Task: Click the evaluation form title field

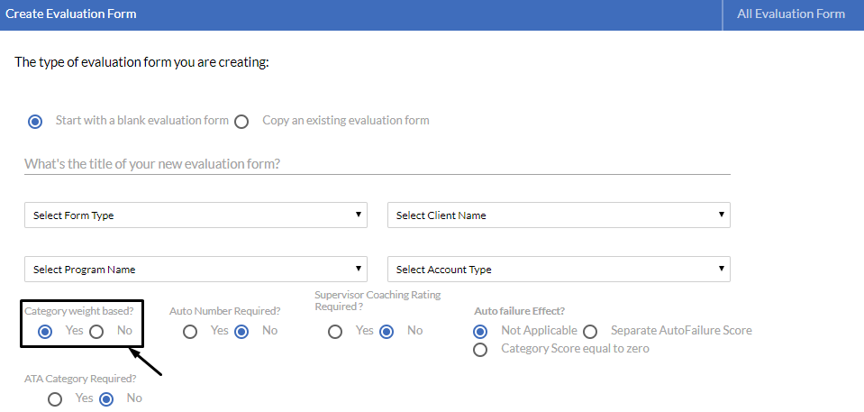Action: [x=377, y=164]
